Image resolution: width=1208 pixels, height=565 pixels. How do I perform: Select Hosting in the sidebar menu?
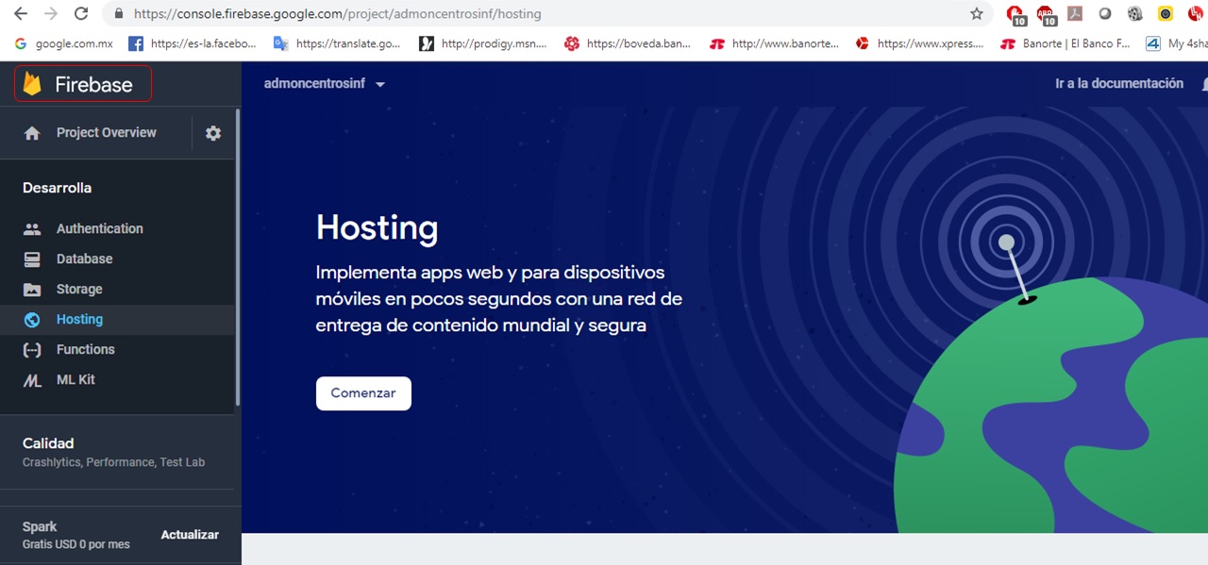[79, 320]
